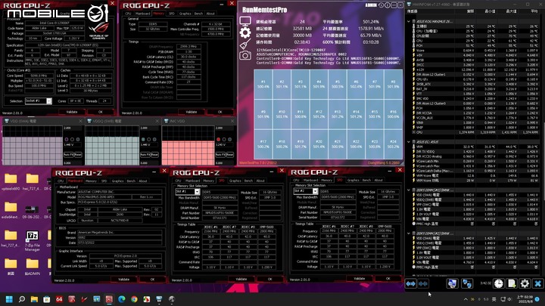Click Auto Fit in IMC VDD graph
Image resolution: width=545 pixels, height=306 pixels.
220,154
